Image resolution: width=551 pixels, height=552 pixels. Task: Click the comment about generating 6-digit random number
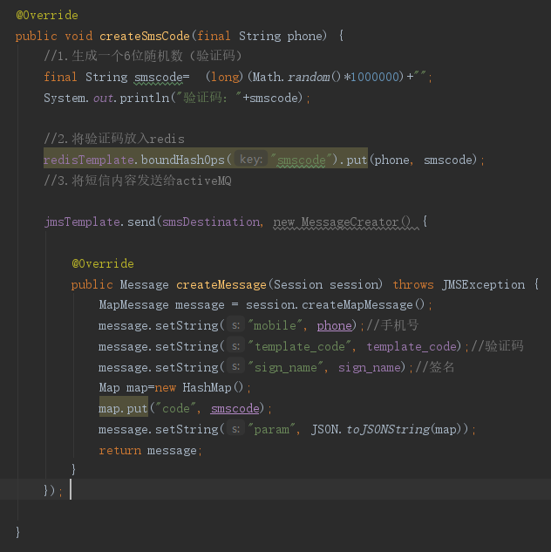click(x=143, y=56)
